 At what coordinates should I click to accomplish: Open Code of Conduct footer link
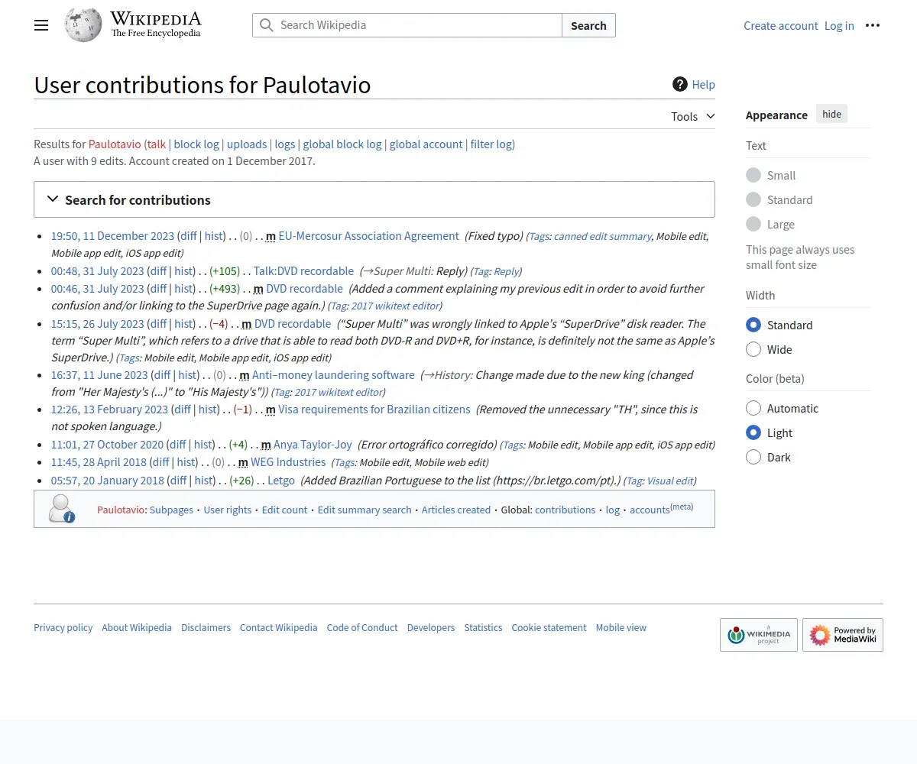(362, 627)
